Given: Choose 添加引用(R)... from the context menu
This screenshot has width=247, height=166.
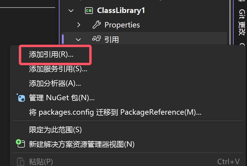Looking at the screenshot, I should click(51, 55).
